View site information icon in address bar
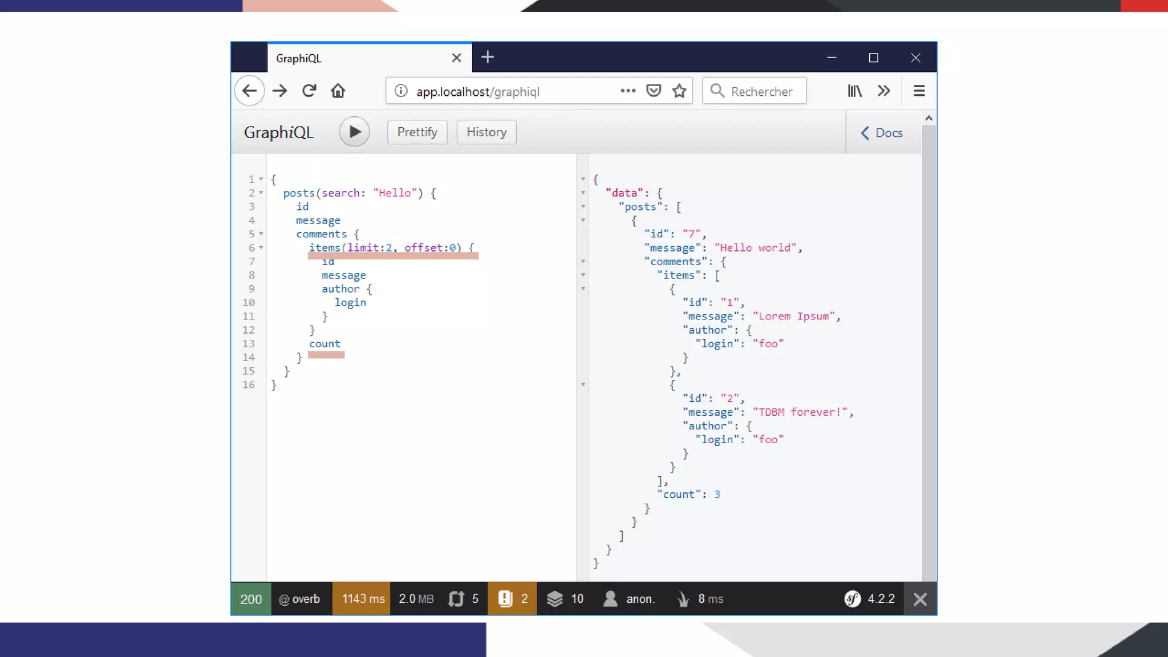The height and width of the screenshot is (657, 1168). [401, 91]
